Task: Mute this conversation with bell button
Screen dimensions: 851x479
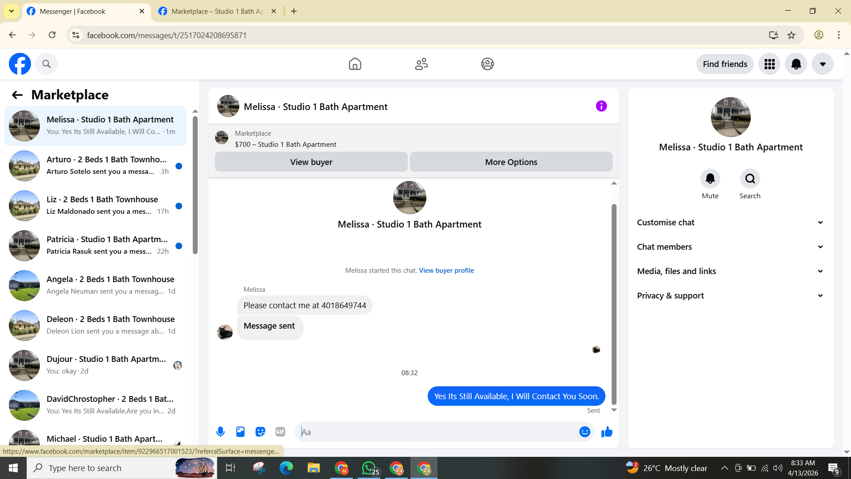Action: click(710, 178)
